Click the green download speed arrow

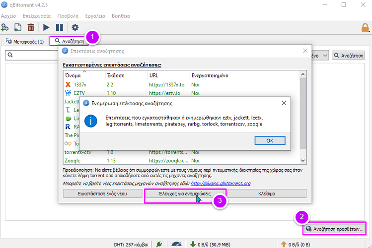[193, 244]
